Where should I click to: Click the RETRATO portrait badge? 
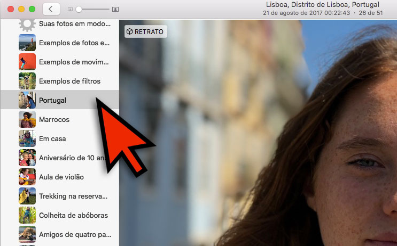pyautogui.click(x=146, y=32)
